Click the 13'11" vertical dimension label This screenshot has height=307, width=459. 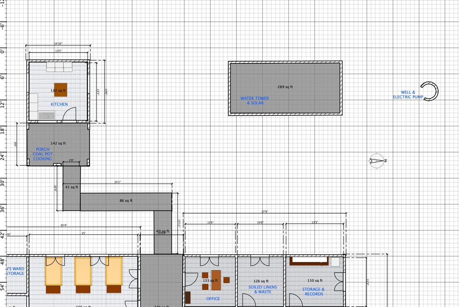179,224
